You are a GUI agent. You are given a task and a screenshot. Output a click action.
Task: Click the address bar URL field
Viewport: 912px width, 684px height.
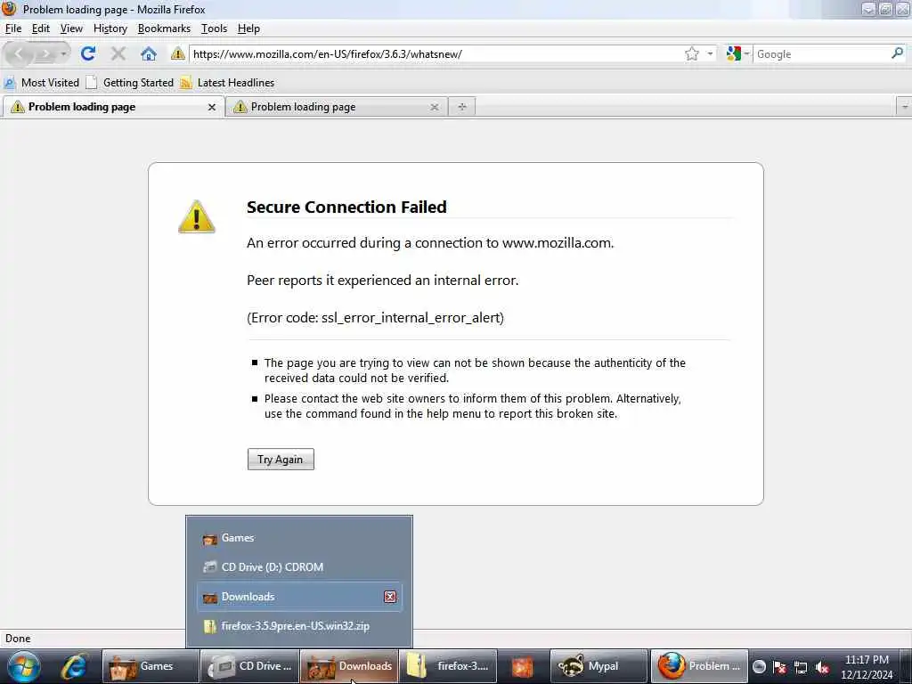(436, 54)
